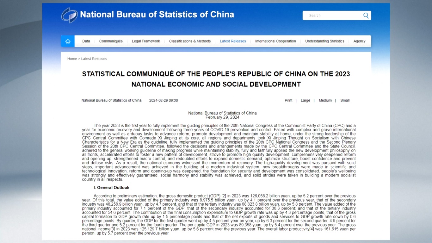Click the magnifier search icon
Screen dimensions: 432x243
[366, 16]
